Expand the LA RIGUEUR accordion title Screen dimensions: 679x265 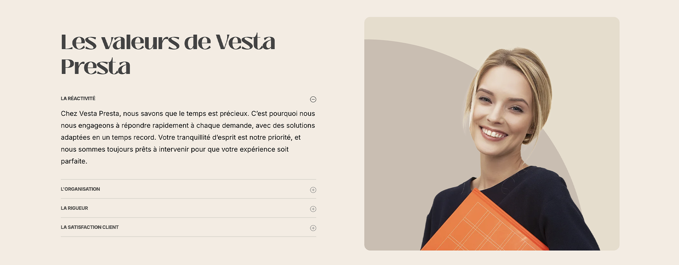coord(74,208)
